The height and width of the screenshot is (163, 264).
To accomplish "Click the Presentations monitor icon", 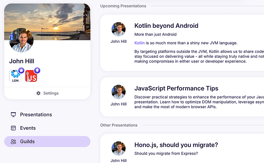I will (14, 115).
